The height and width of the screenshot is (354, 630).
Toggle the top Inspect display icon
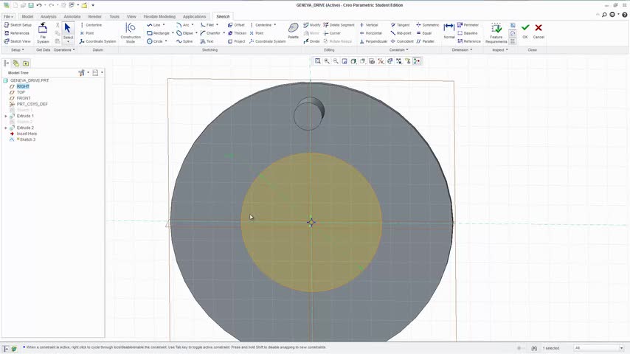[x=513, y=25]
